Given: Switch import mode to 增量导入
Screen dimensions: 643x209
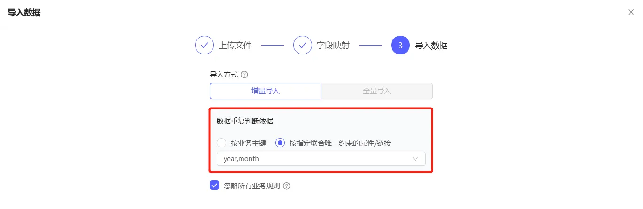Looking at the screenshot, I should pos(266,91).
